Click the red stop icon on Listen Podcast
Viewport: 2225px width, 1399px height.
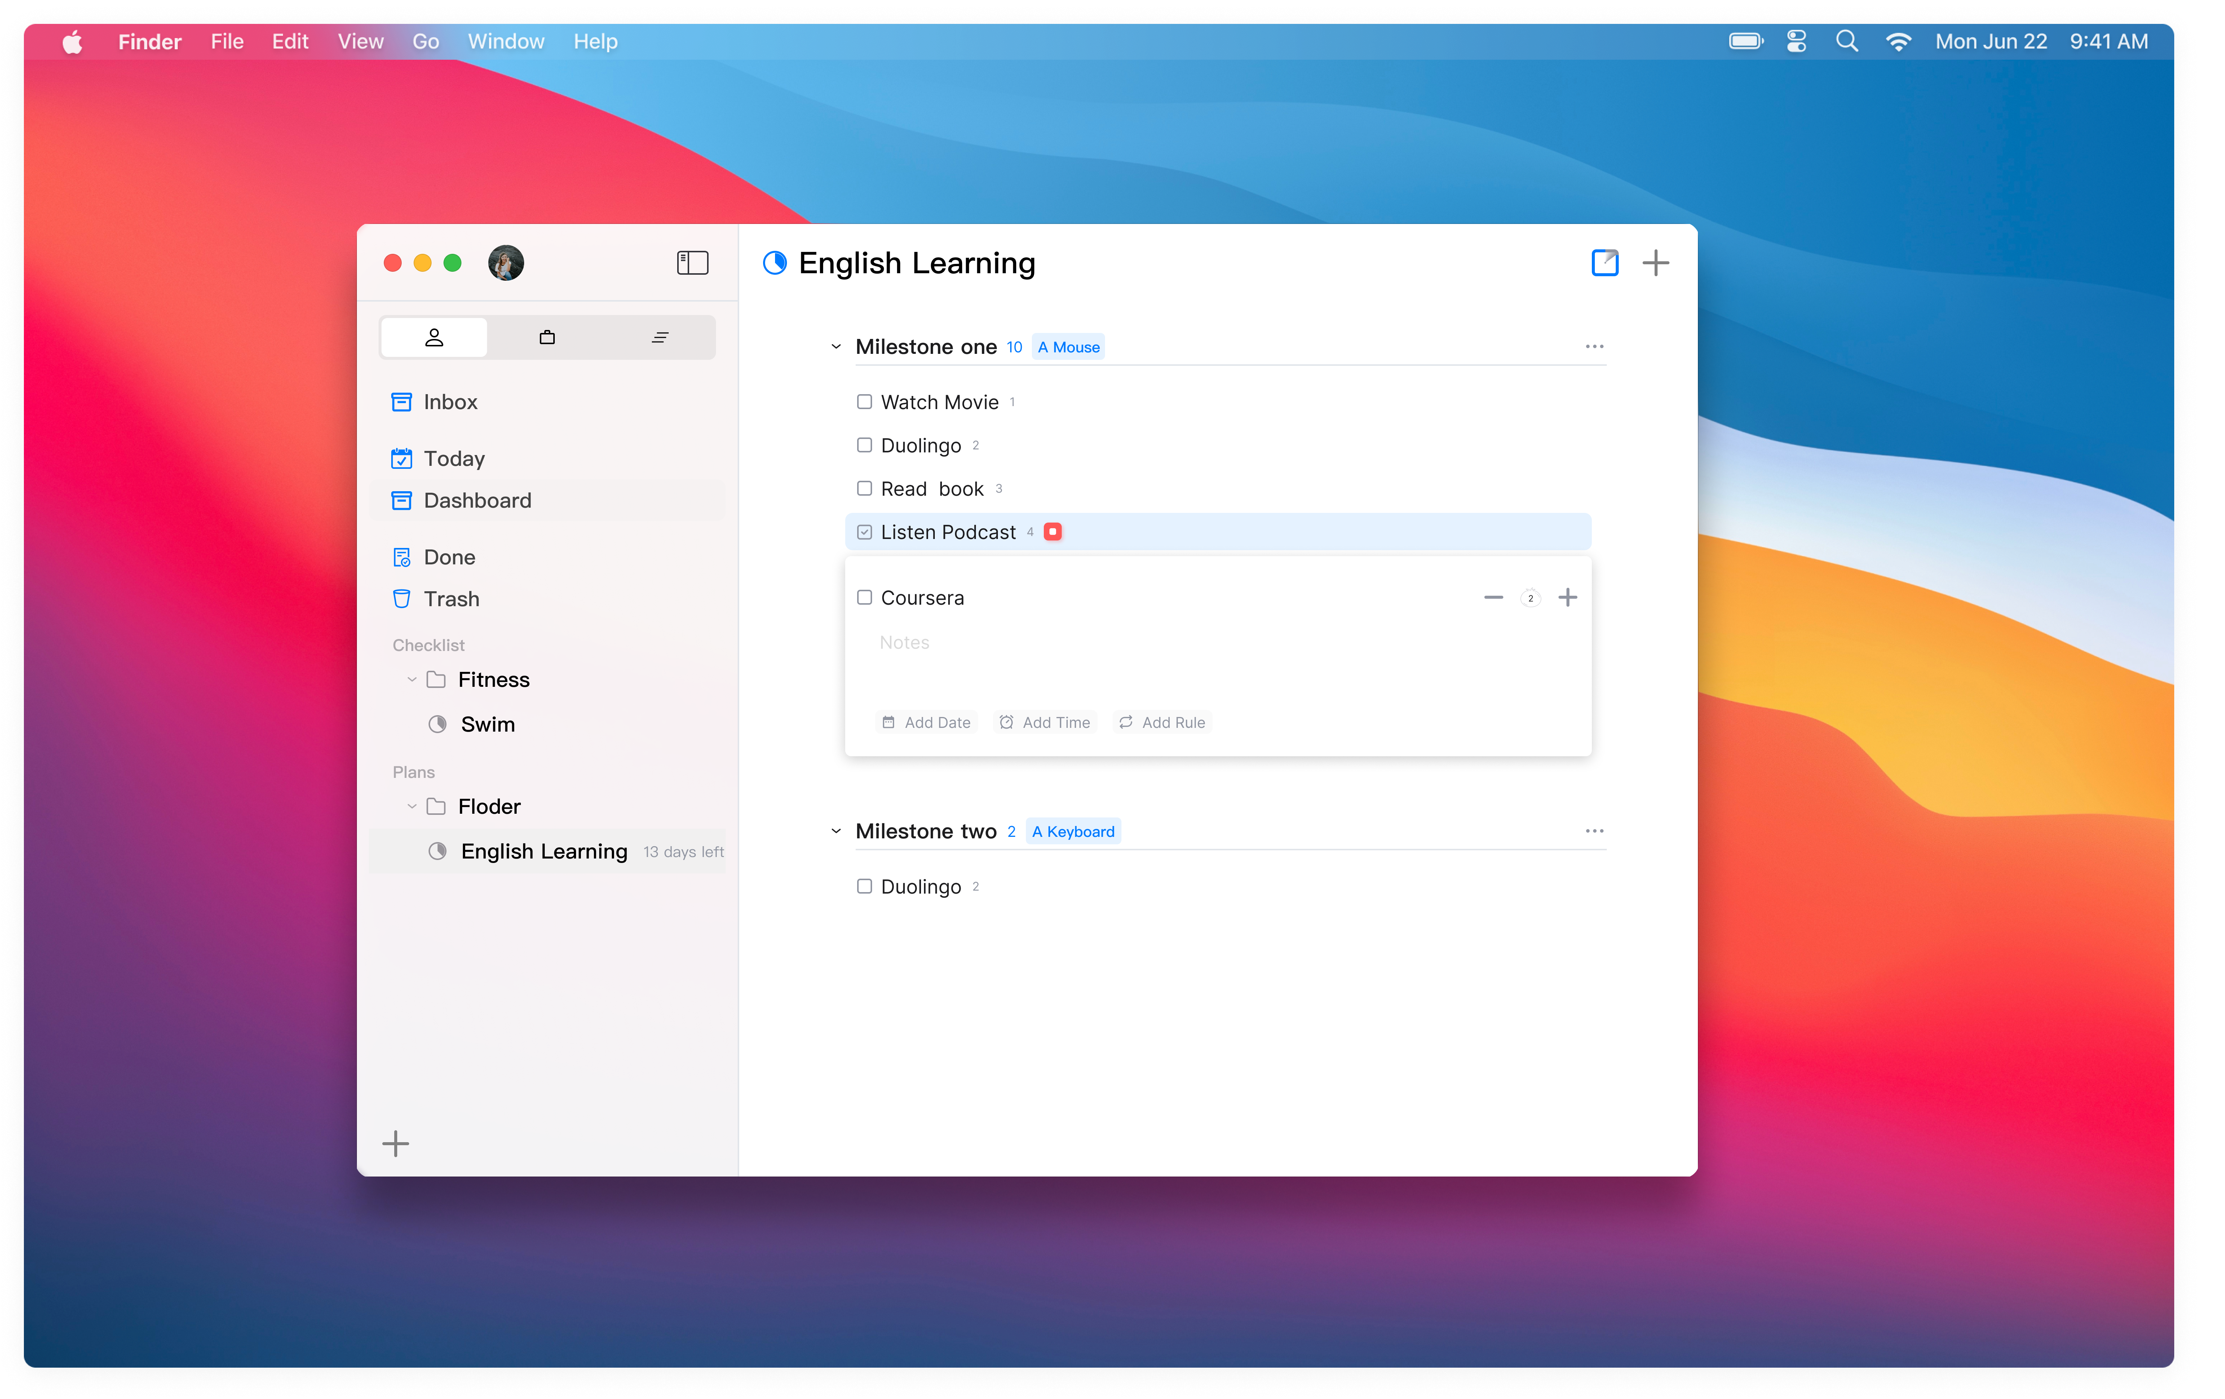1052,532
